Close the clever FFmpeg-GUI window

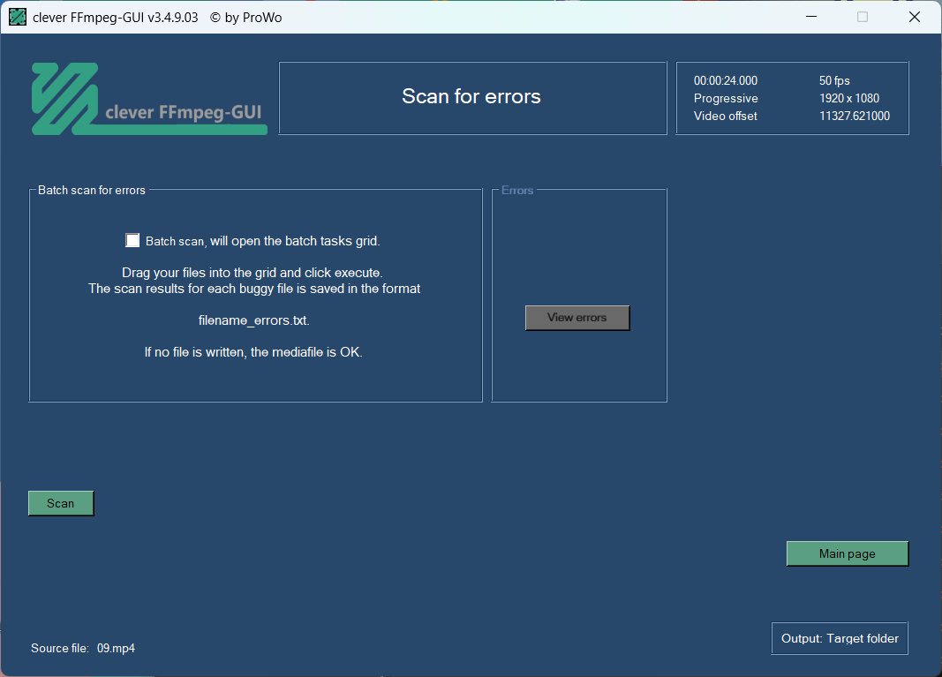click(915, 17)
